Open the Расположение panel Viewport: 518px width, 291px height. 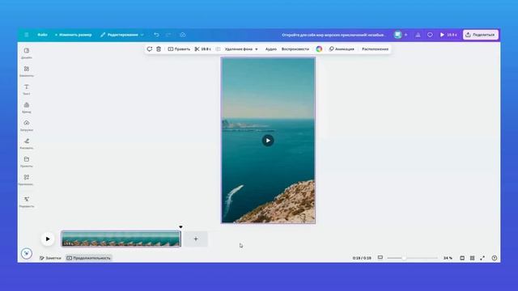375,48
